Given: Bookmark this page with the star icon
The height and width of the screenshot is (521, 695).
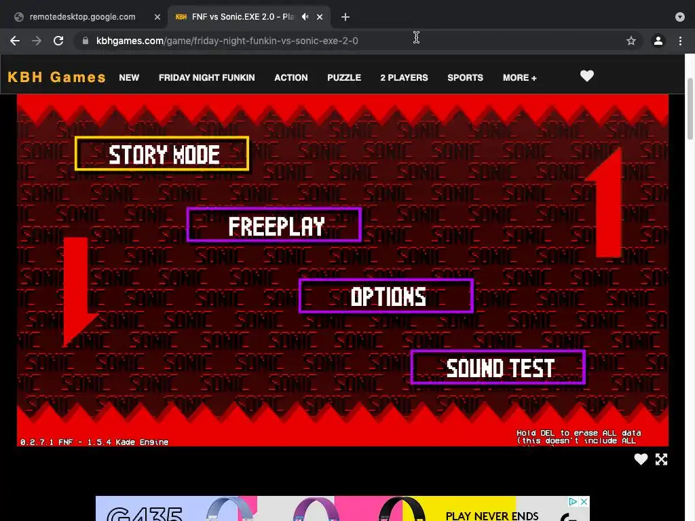Looking at the screenshot, I should (x=631, y=41).
